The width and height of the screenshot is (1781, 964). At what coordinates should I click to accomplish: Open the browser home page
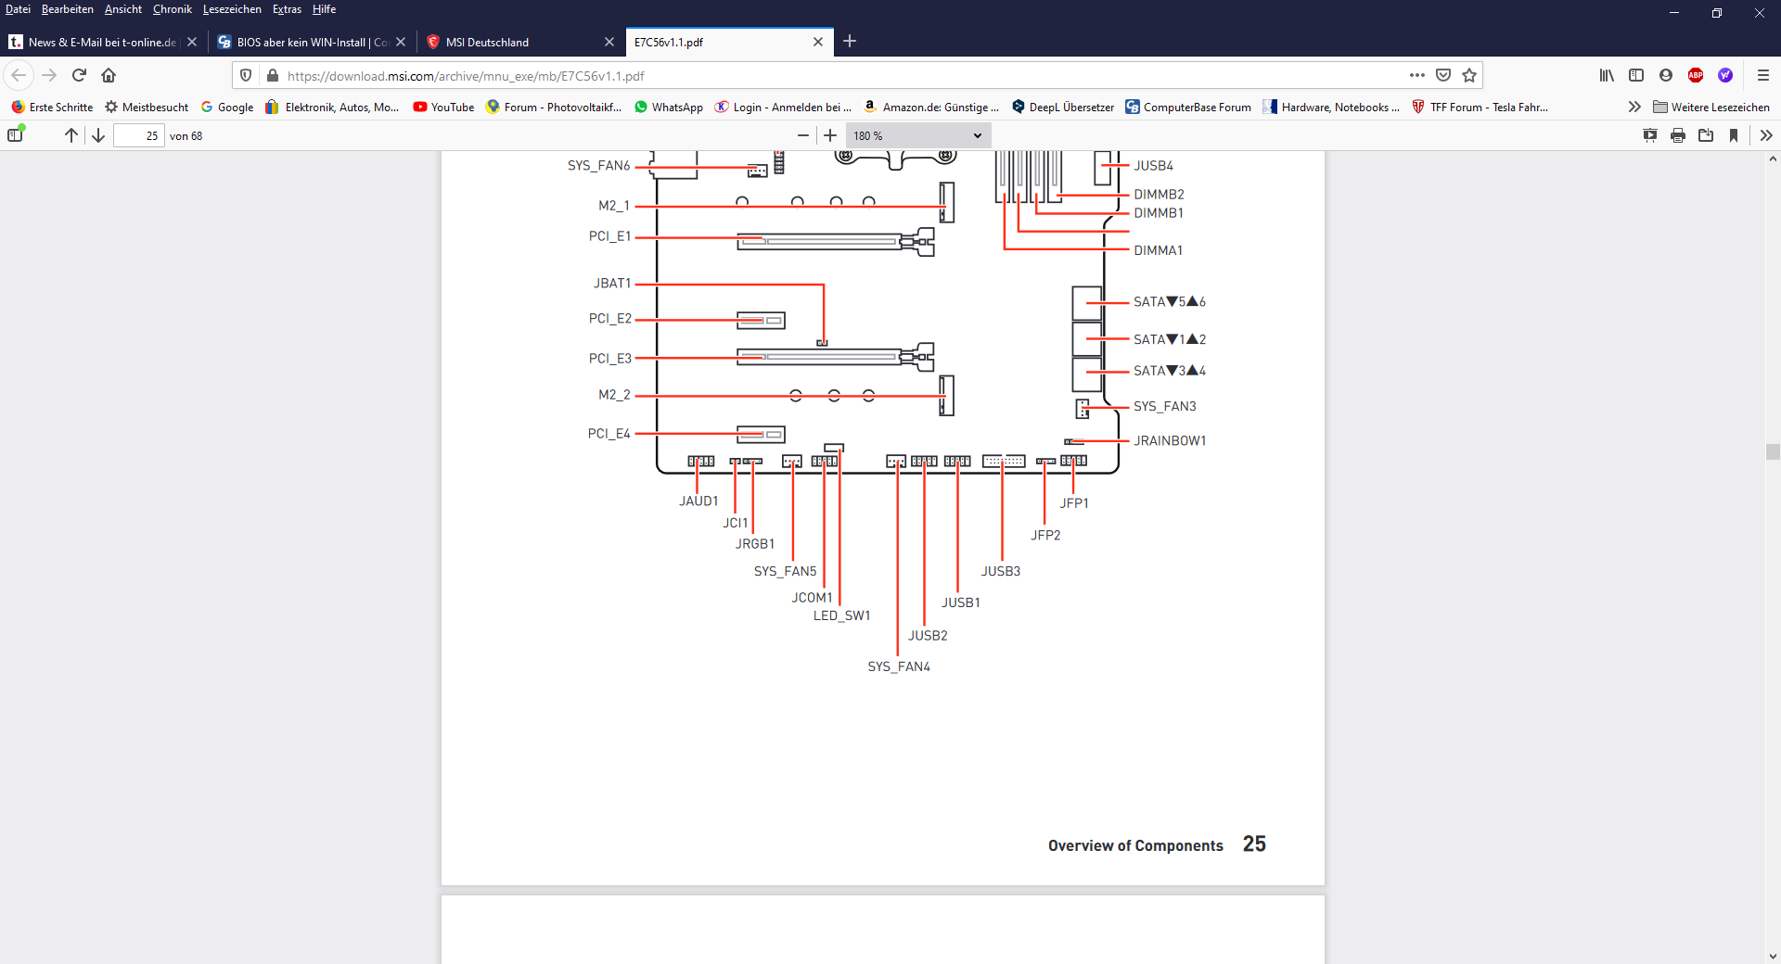point(109,75)
